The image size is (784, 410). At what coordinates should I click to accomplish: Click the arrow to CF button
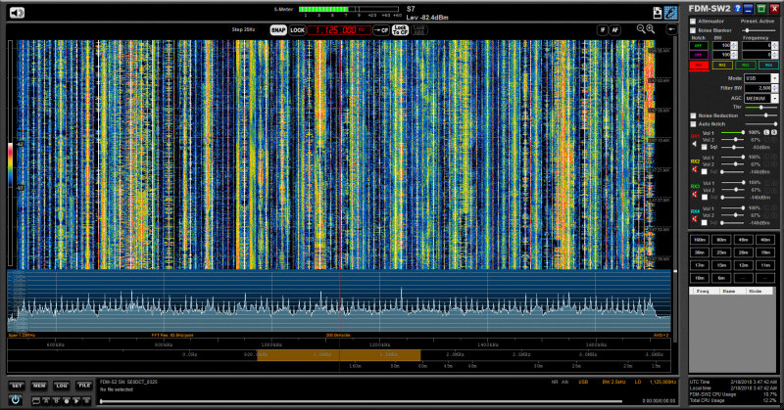coord(381,30)
